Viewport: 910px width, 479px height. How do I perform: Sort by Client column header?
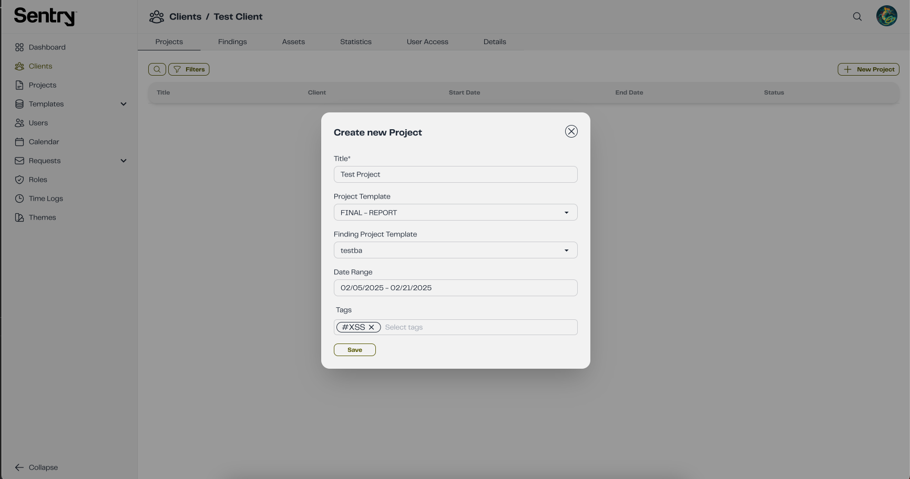point(317,92)
